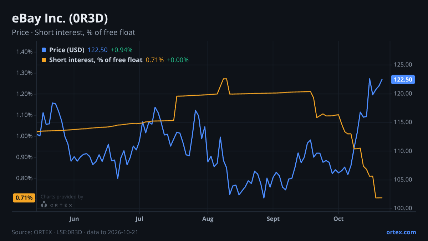Image resolution: width=428 pixels, height=241 pixels.
Task: Click the 120.00 right axis label
Action: pyautogui.click(x=403, y=94)
